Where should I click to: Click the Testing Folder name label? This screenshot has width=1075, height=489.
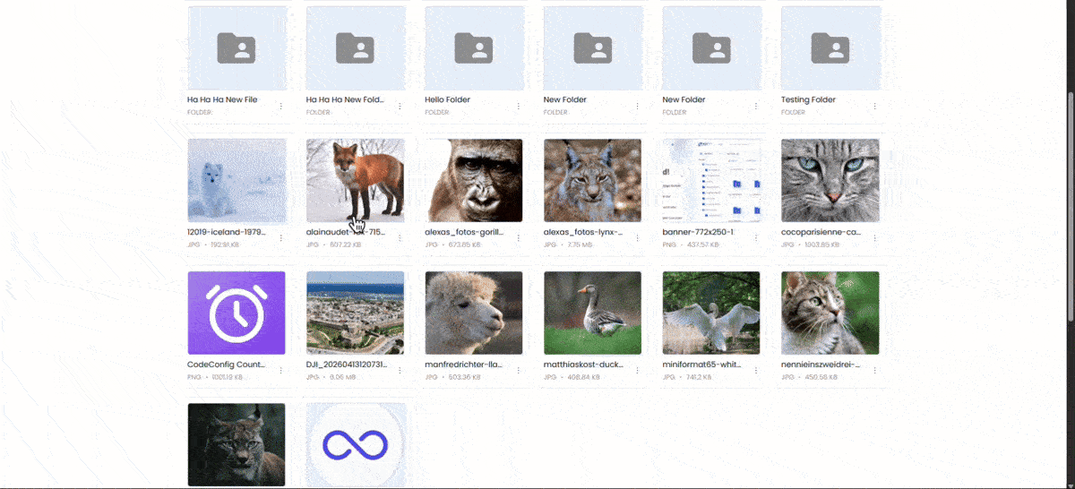808,99
